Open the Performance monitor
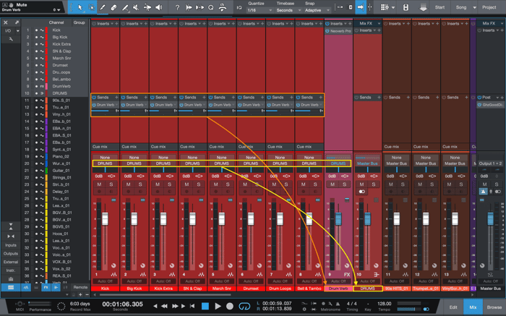Image resolution: width=506 pixels, height=316 pixels. [x=40, y=307]
